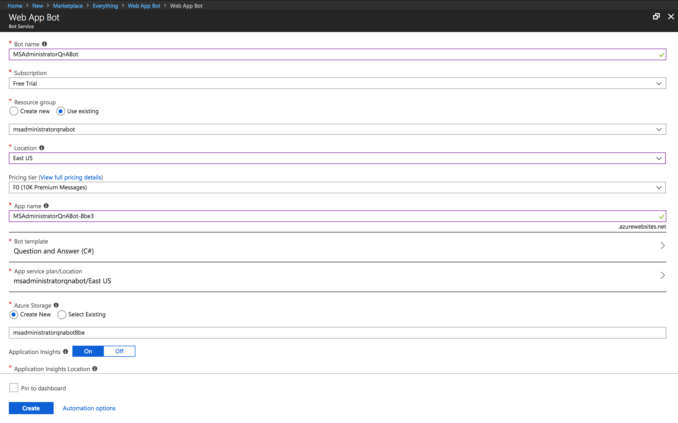This screenshot has height=423, width=678.
Task: Go to New breadcrumb
Action: pos(38,6)
